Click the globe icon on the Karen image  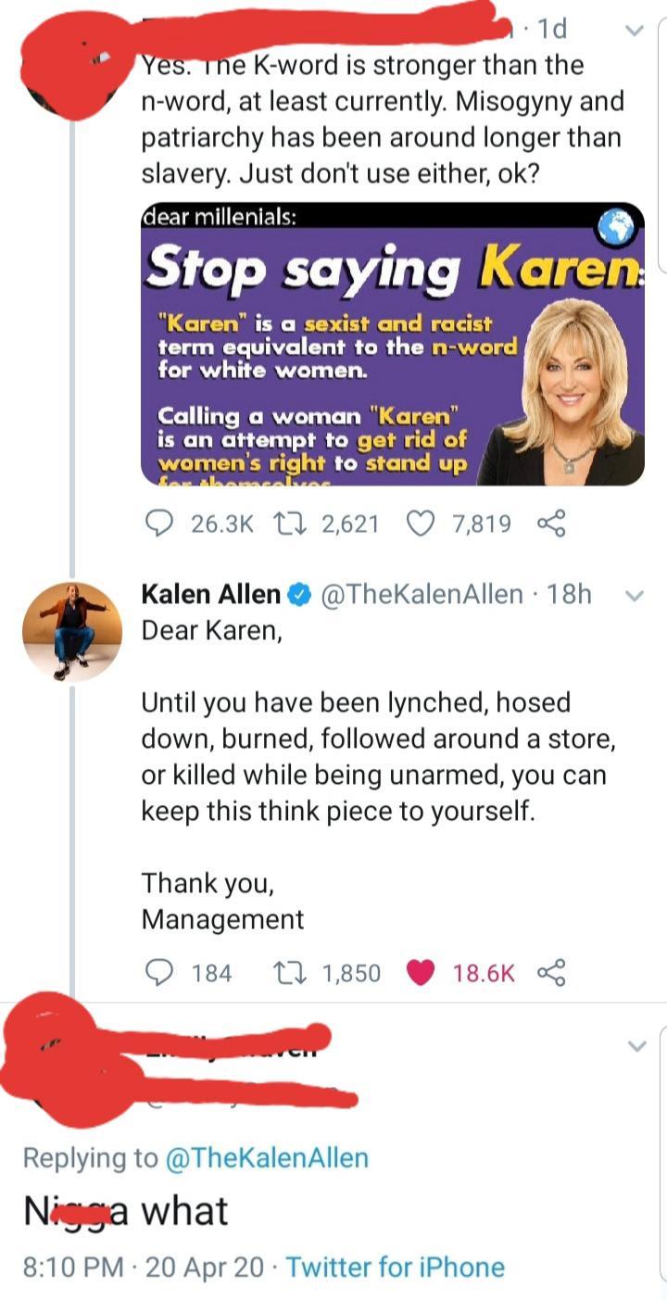(618, 226)
